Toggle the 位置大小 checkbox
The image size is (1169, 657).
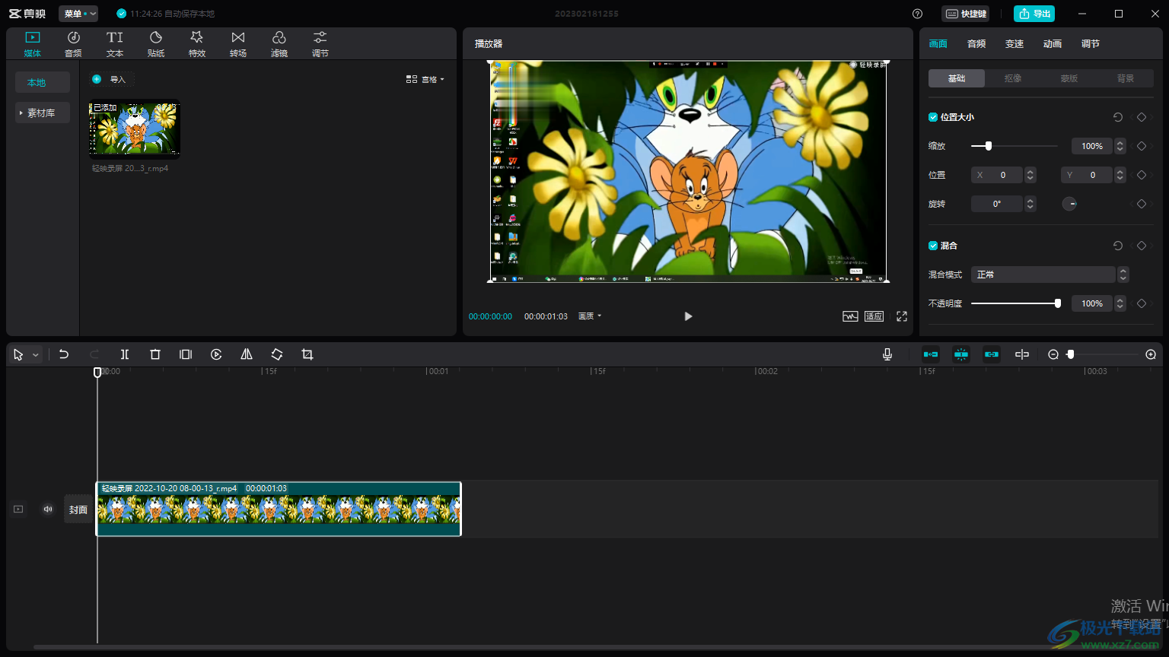click(x=933, y=117)
